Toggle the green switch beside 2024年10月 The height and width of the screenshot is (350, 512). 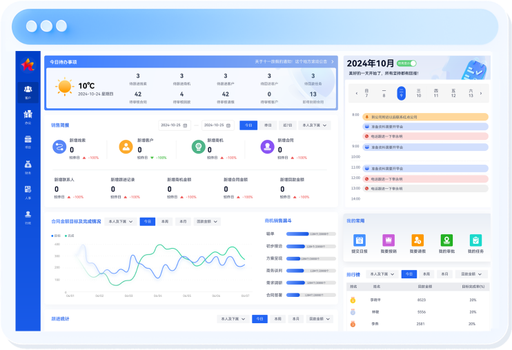pos(406,63)
